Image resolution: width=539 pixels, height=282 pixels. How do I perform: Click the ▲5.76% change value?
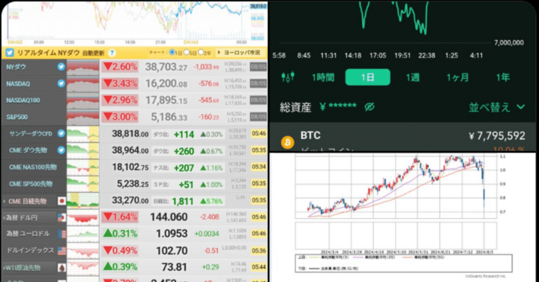[x=211, y=201]
